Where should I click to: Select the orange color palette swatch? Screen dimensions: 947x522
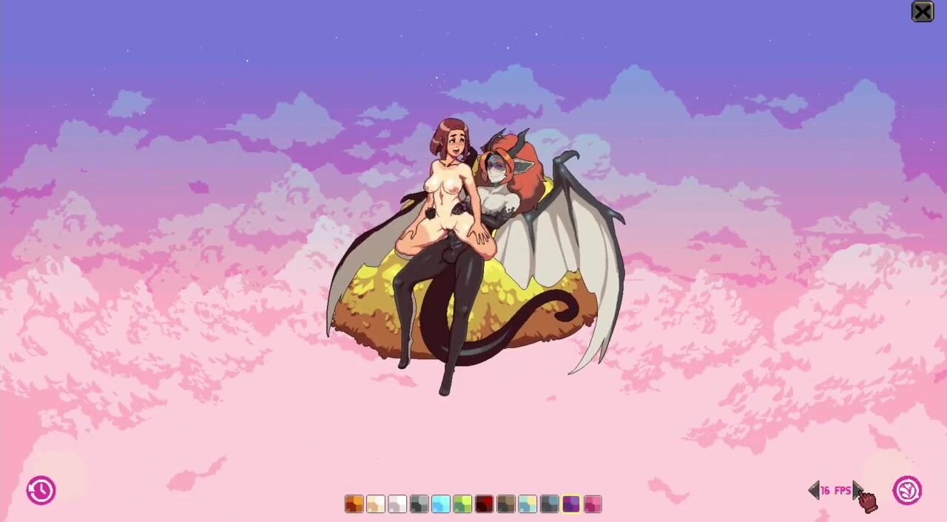[354, 504]
